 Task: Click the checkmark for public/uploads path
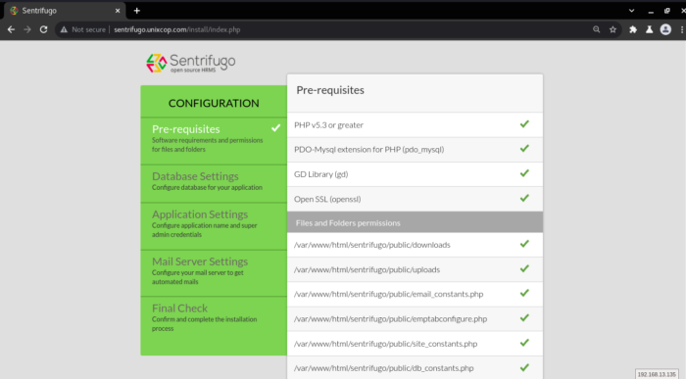524,269
